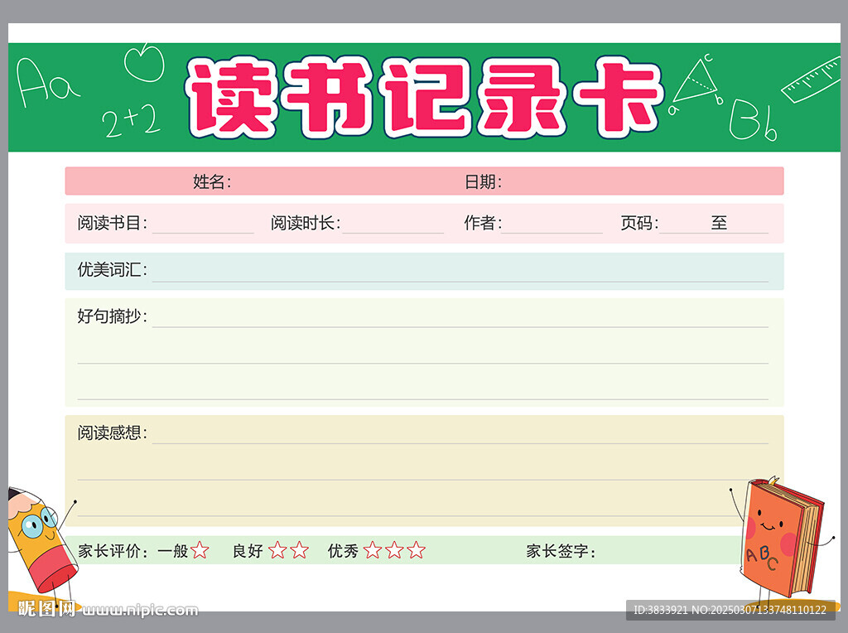Click the "Bb" chalk lettering in the header
This screenshot has height=633, width=848.
pos(752,122)
